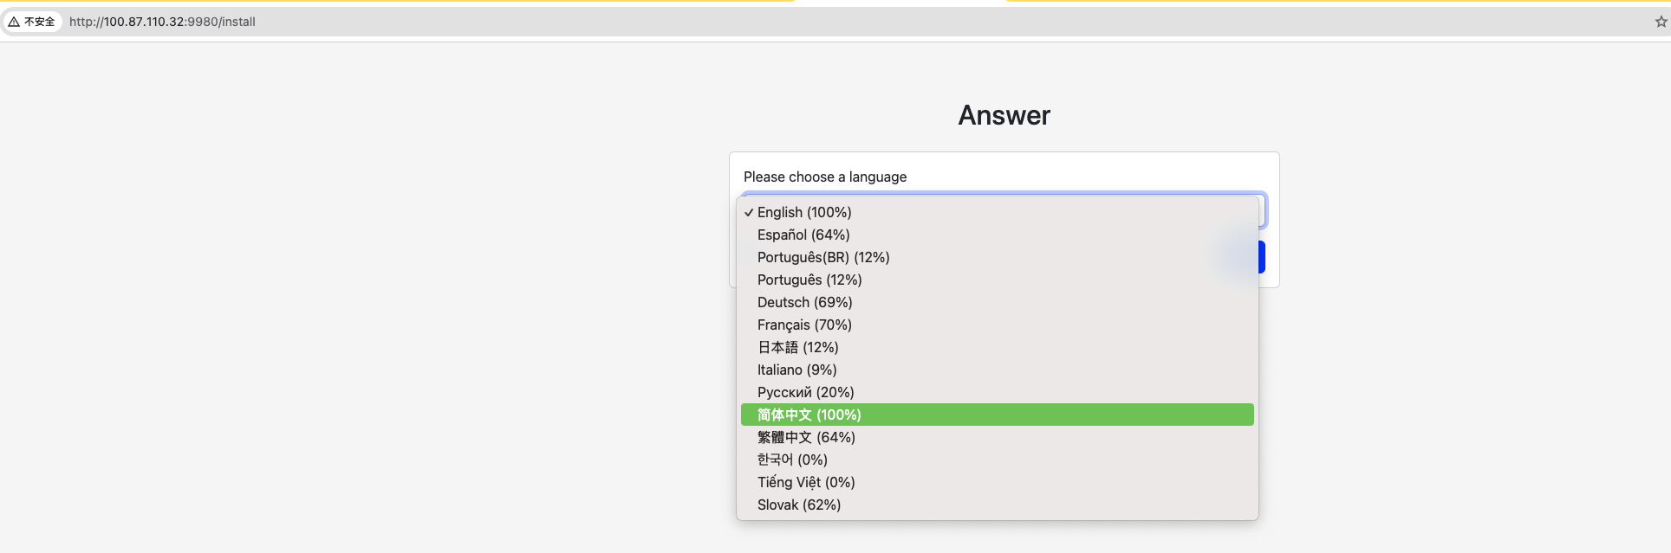Select Tiếng Việt (0%) option
This screenshot has width=1671, height=553.
tap(806, 482)
